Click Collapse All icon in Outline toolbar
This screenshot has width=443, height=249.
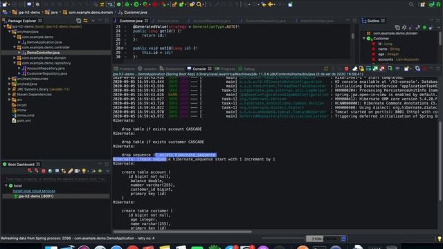pyautogui.click(x=397, y=28)
